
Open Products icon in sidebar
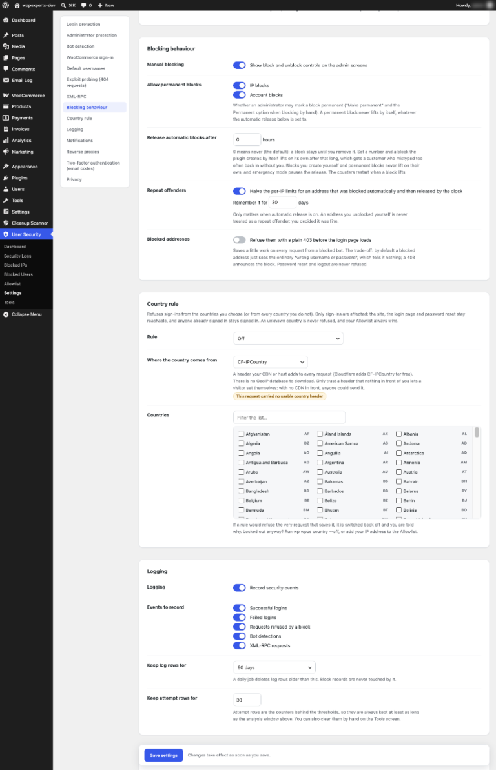tap(6, 106)
